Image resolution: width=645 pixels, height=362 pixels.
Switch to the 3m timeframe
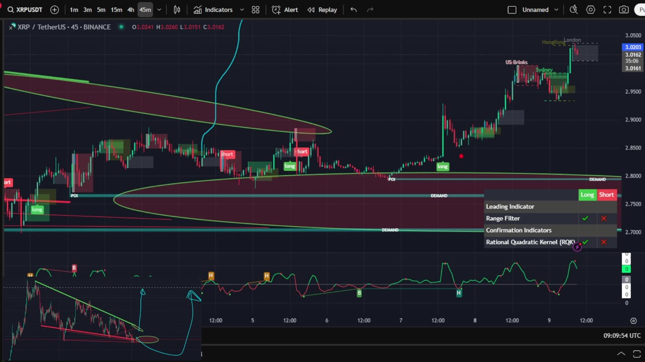click(x=88, y=10)
